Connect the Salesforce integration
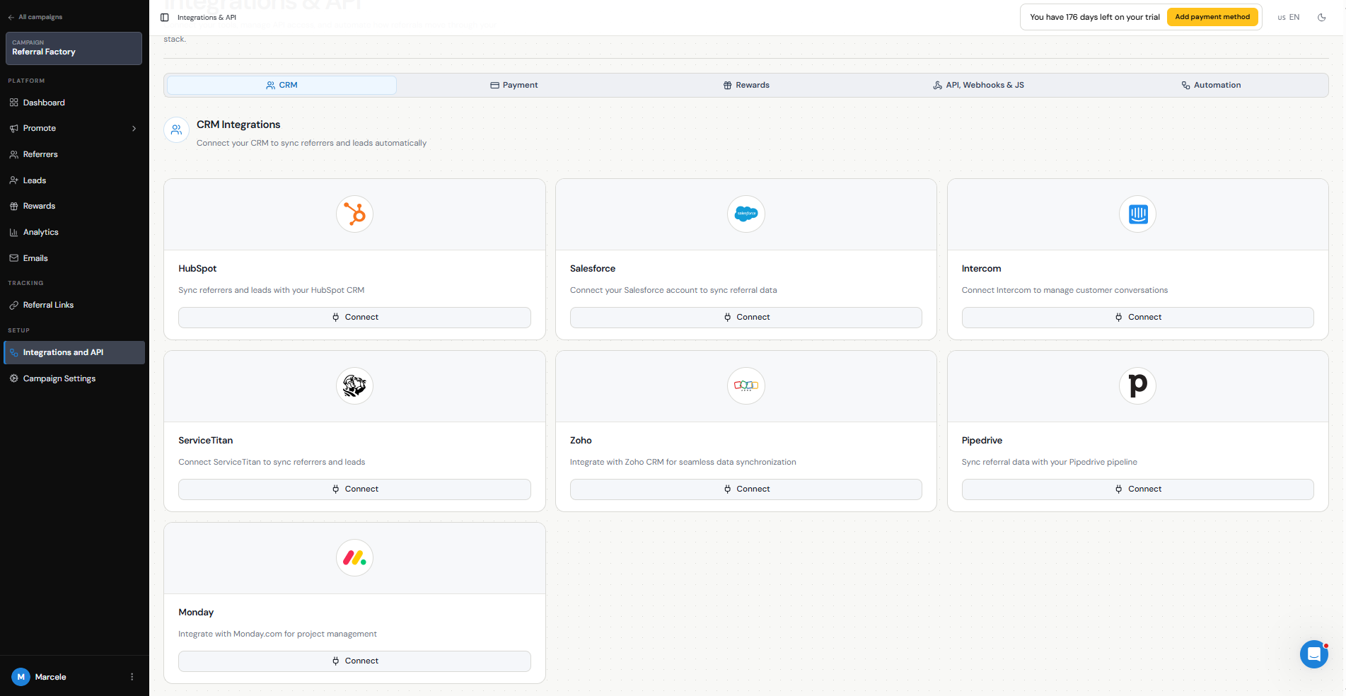Image resolution: width=1346 pixels, height=696 pixels. [x=746, y=318]
